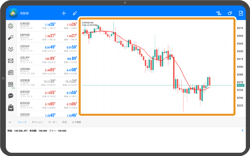
Task: Switch to ログ履歴 tab
Action: [76, 122]
